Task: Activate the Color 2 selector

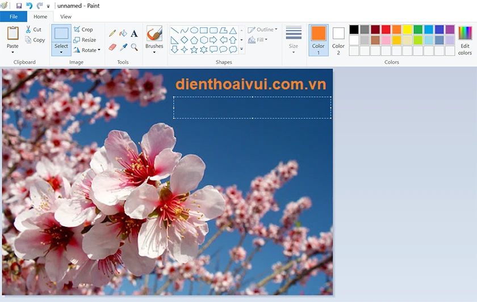Action: click(x=338, y=40)
